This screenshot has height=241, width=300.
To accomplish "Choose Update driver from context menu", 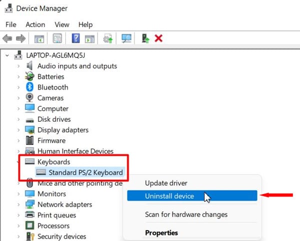I will click(x=192, y=183).
